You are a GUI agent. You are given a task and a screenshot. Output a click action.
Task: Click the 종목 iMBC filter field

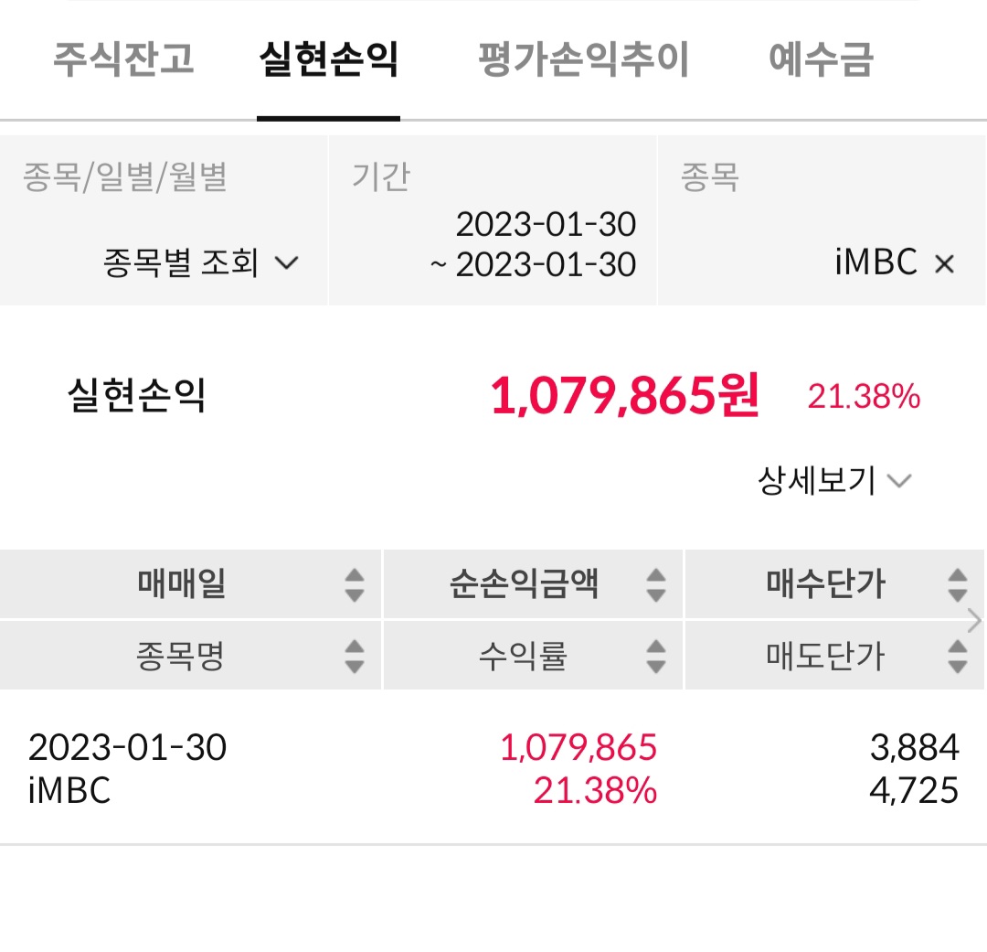pos(822,220)
